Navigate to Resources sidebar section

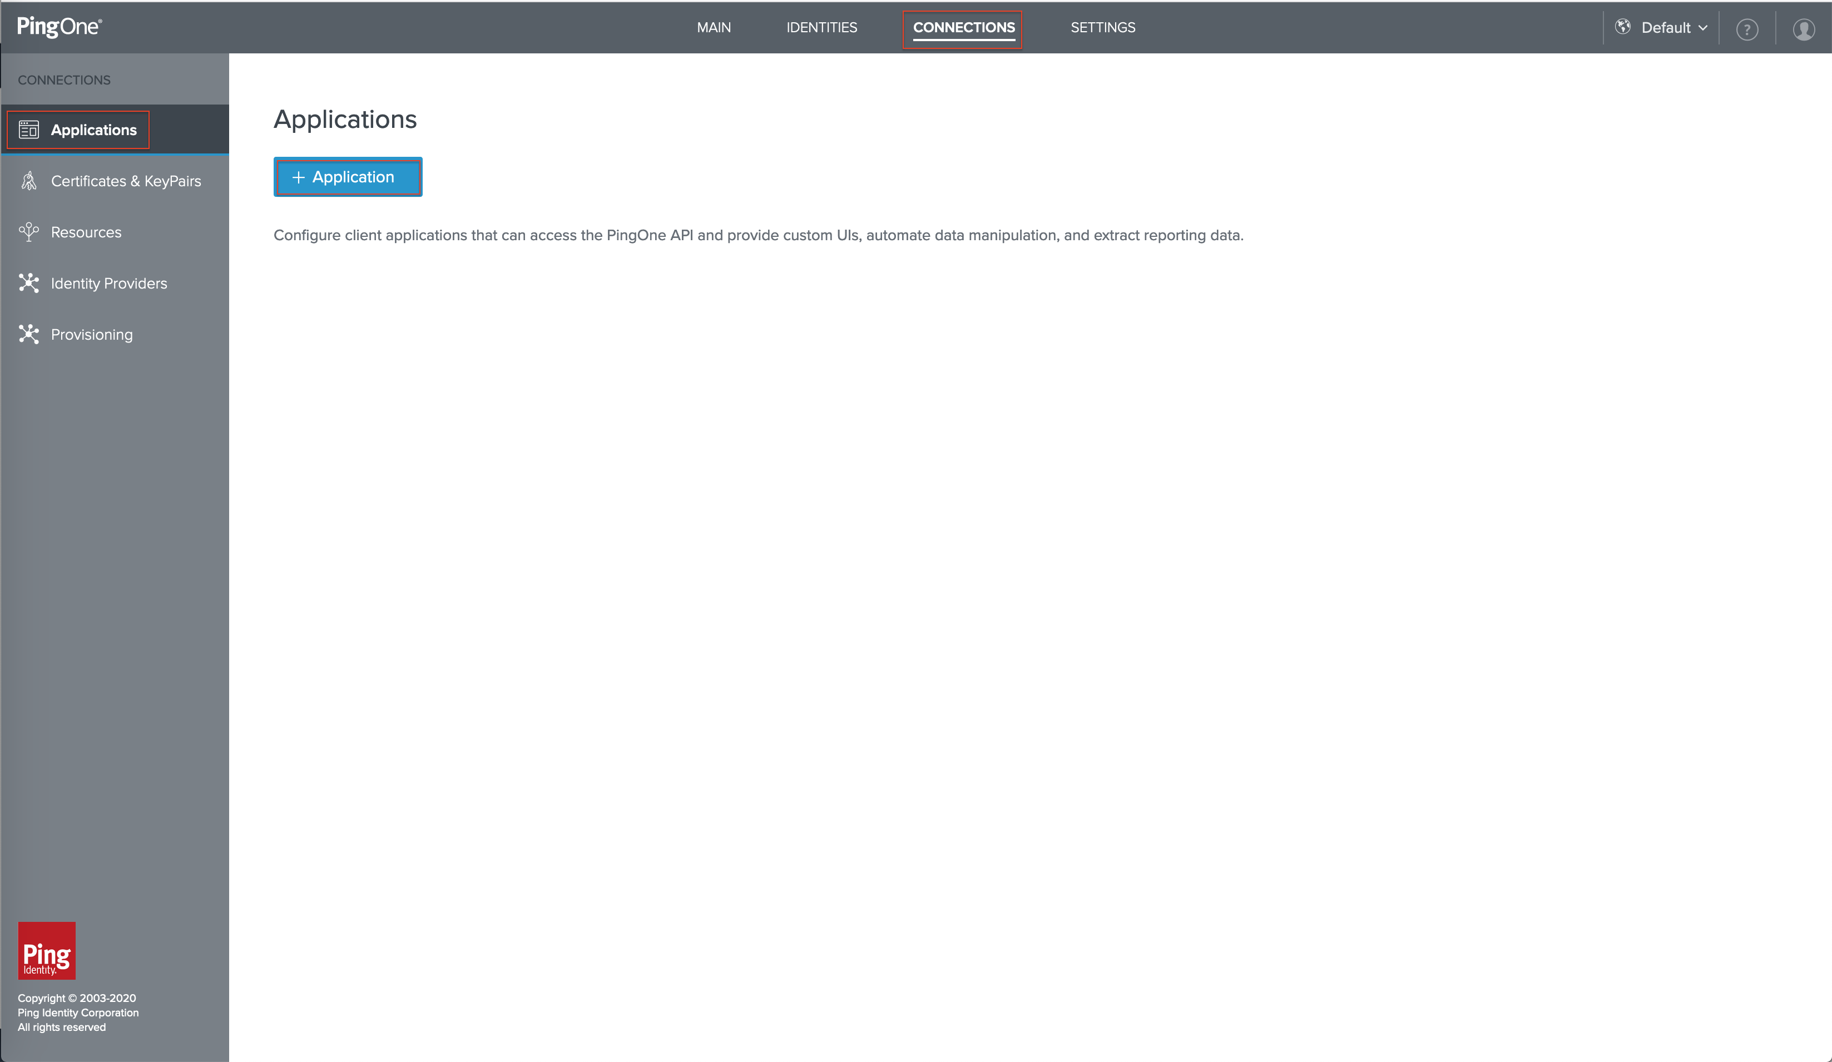click(85, 231)
